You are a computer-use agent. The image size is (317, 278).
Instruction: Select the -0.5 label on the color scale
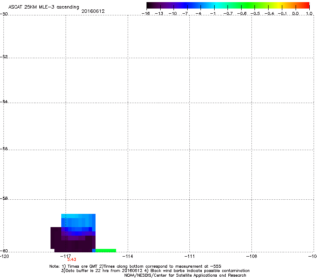[x=255, y=14]
